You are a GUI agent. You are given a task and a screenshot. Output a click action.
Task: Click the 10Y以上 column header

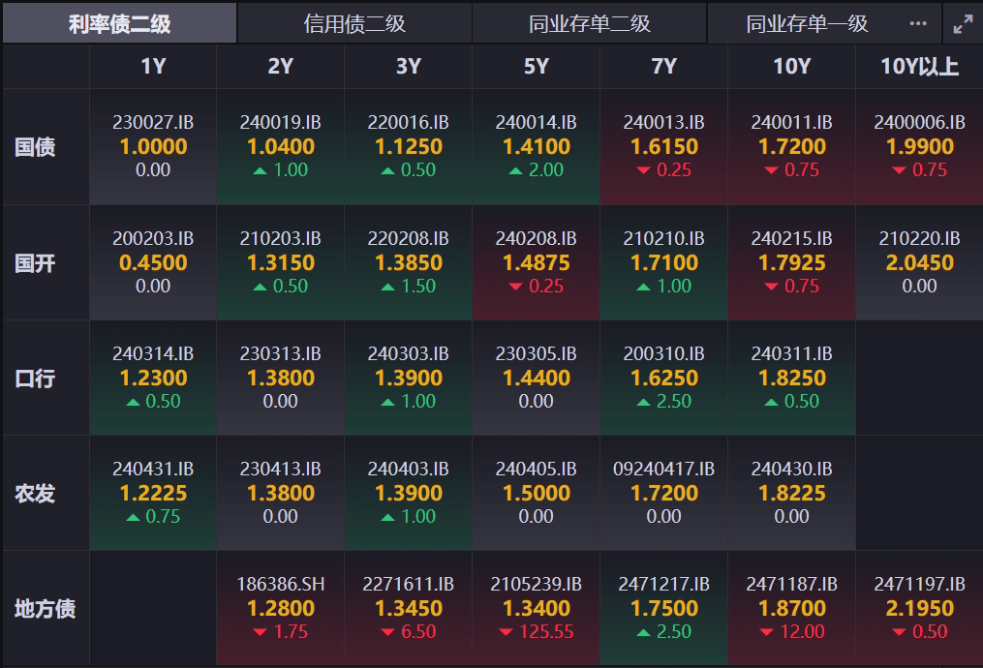(919, 67)
